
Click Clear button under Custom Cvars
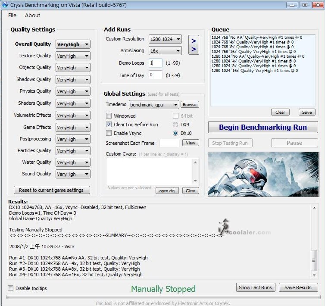click(x=191, y=190)
